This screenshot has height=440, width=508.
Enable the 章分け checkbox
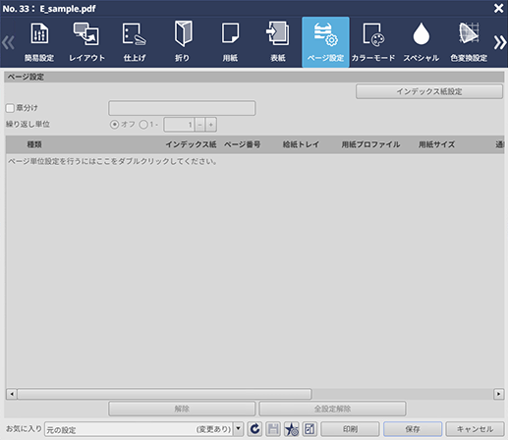[x=10, y=108]
